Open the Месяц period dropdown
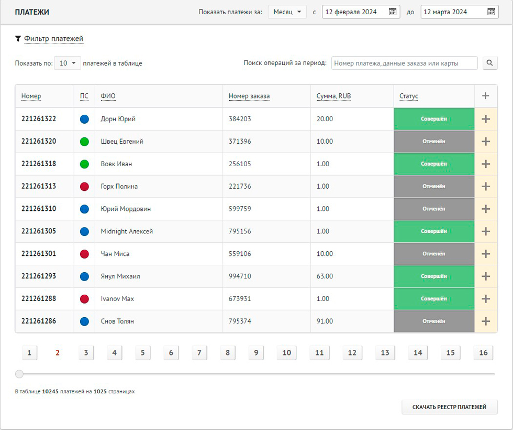The image size is (513, 430). 287,12
